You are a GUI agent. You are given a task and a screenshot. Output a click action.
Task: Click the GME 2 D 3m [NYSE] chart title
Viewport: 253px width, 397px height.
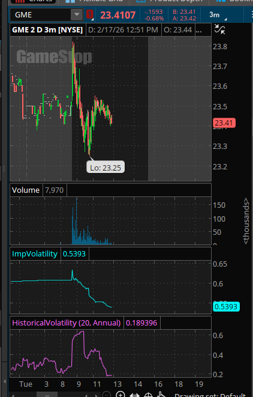47,30
